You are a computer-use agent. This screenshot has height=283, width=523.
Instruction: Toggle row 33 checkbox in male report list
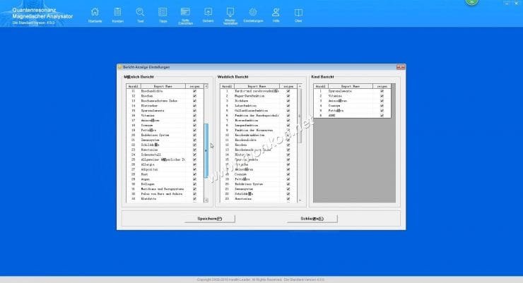click(195, 199)
